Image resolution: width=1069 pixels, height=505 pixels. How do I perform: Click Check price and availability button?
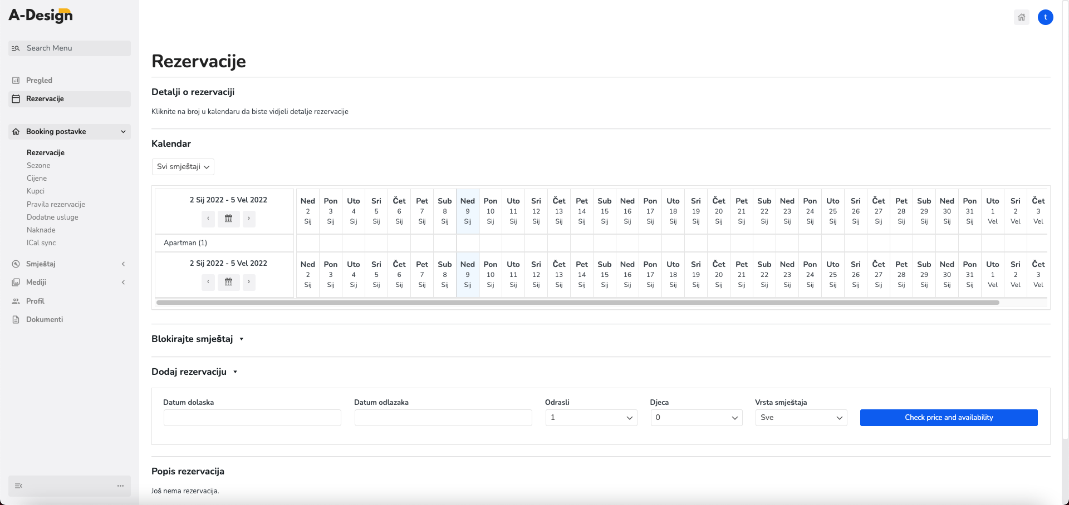(949, 418)
